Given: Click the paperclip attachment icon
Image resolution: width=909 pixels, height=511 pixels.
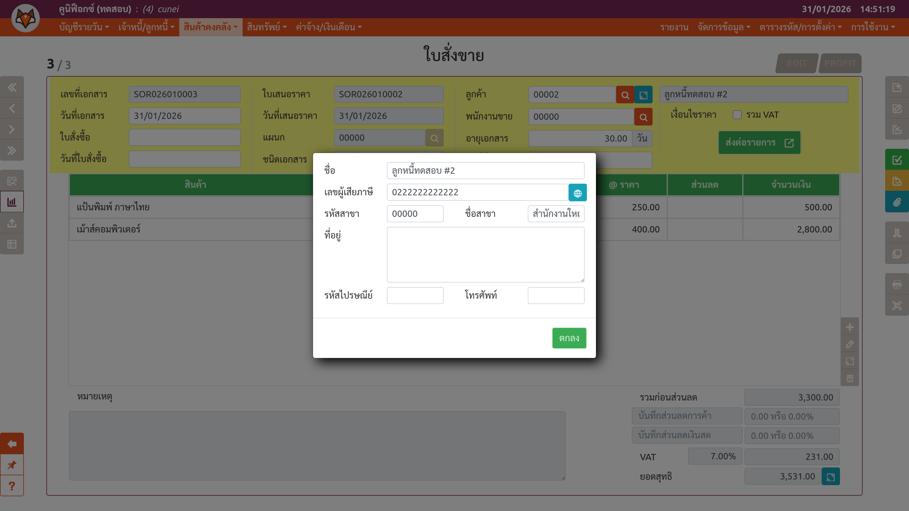Looking at the screenshot, I should (x=897, y=202).
